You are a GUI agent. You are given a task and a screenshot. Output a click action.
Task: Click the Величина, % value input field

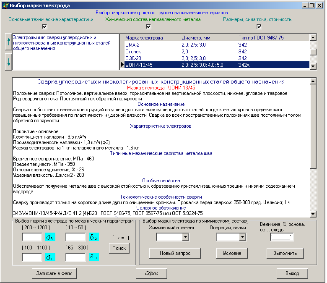tap(282, 237)
